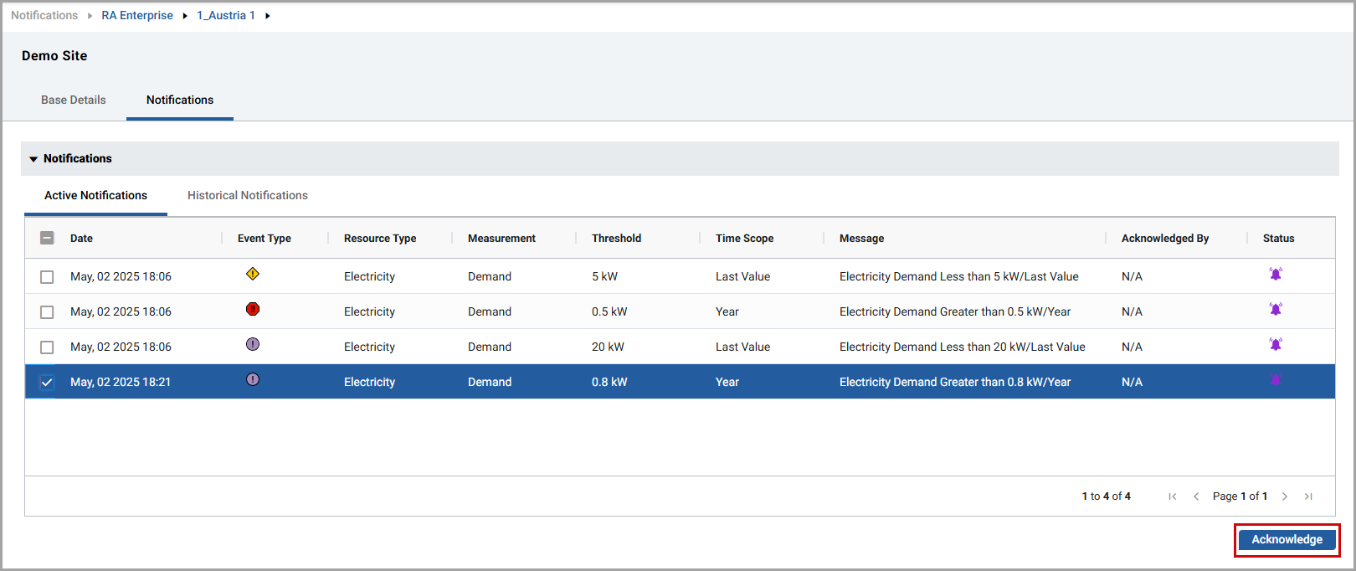1356x571 pixels.
Task: Click alarm bell status icon in first row
Action: click(1276, 274)
